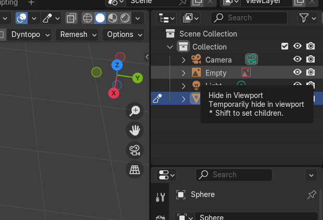Disable Camera in renders

click(x=311, y=59)
